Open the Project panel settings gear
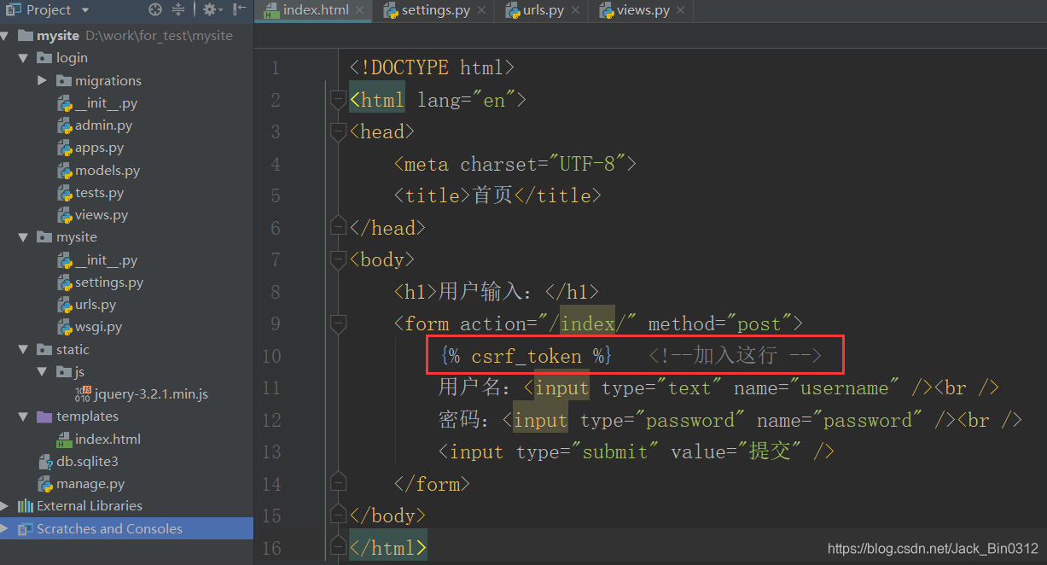The width and height of the screenshot is (1047, 565). (212, 9)
